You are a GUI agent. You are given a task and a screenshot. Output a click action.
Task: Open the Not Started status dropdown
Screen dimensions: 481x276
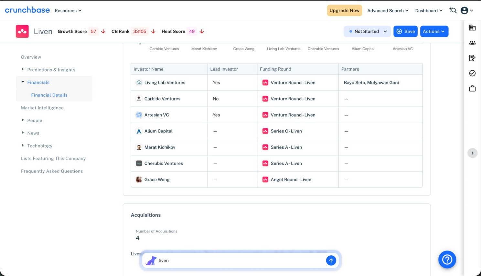367,31
